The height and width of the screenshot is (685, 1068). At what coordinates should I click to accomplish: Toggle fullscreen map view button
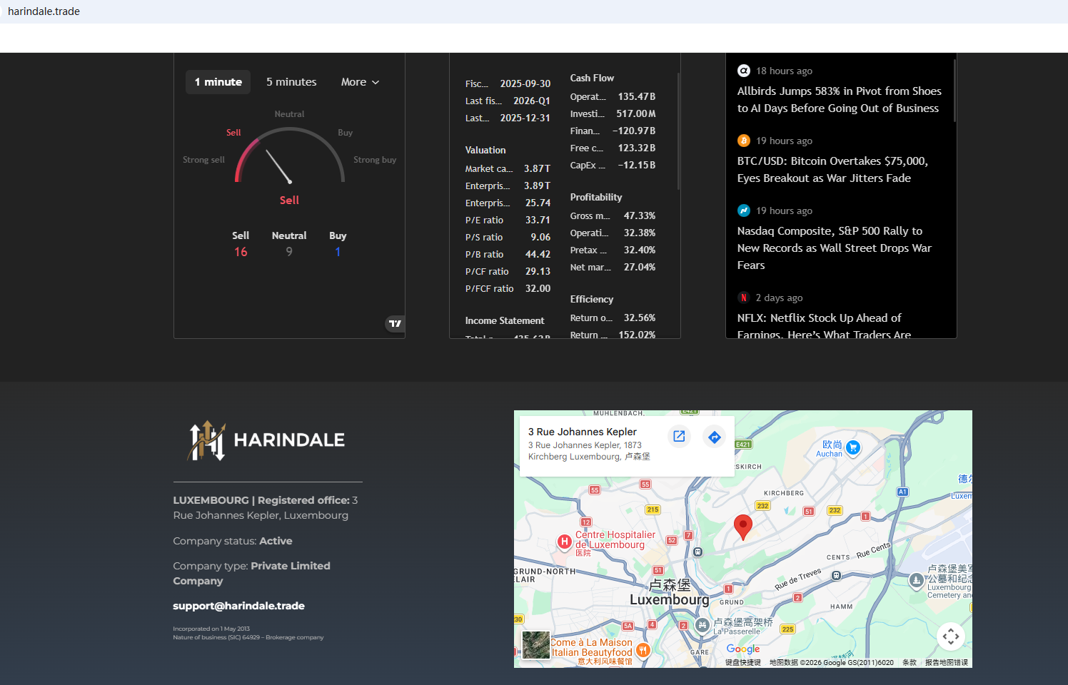click(x=950, y=636)
